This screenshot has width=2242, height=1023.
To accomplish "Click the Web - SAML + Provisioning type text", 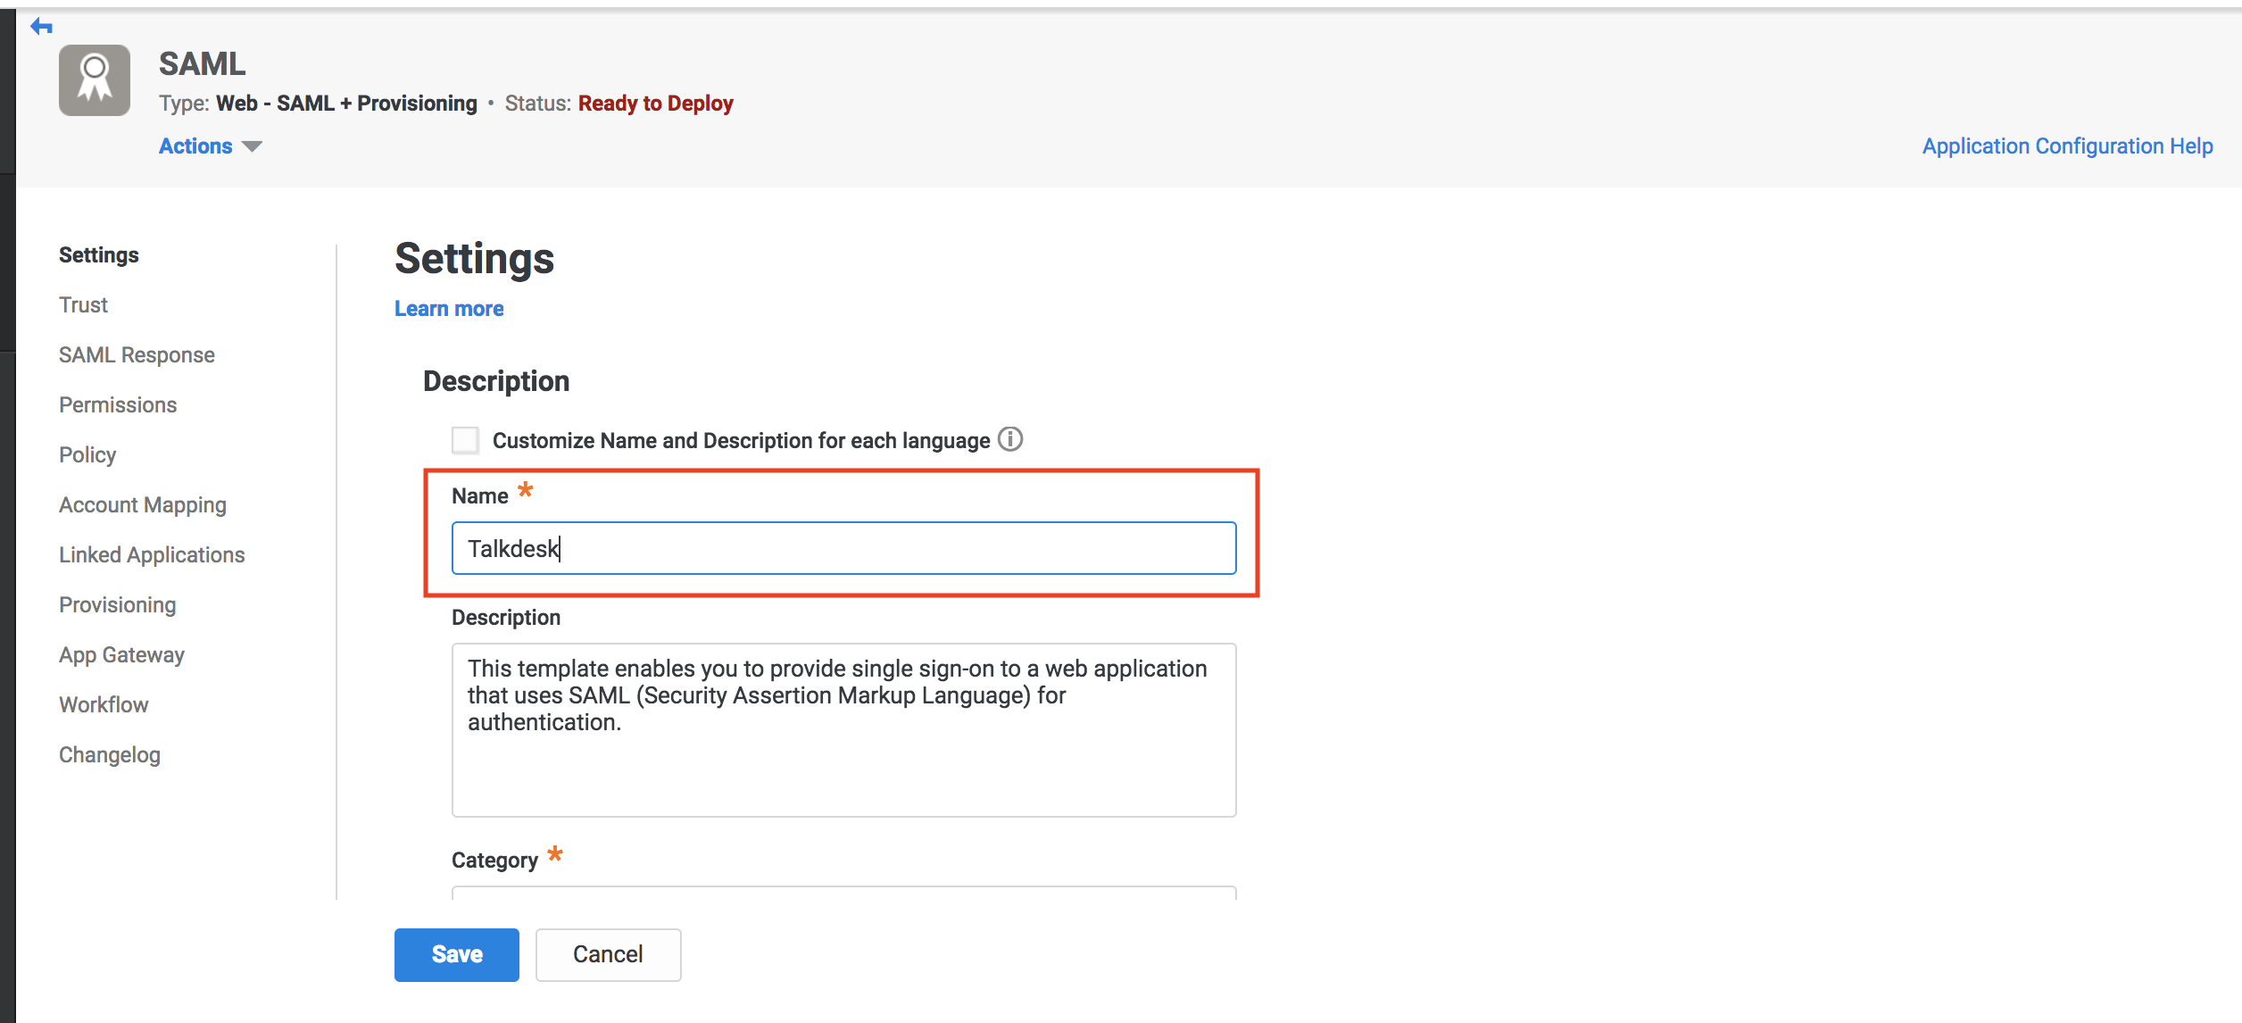I will [347, 104].
